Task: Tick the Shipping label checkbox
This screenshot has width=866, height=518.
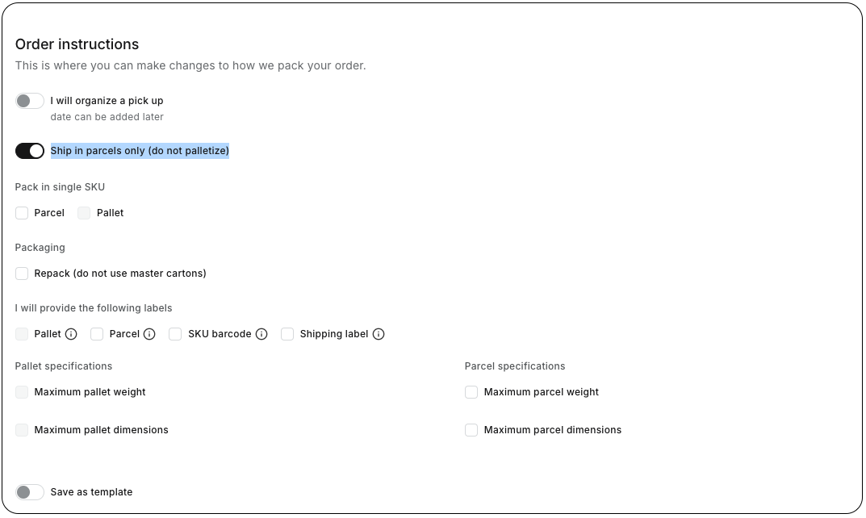Action: [x=287, y=334]
